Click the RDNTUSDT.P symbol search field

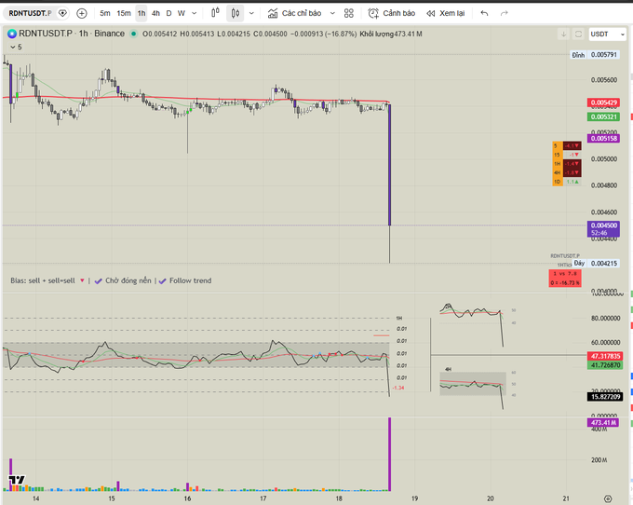tap(30, 13)
